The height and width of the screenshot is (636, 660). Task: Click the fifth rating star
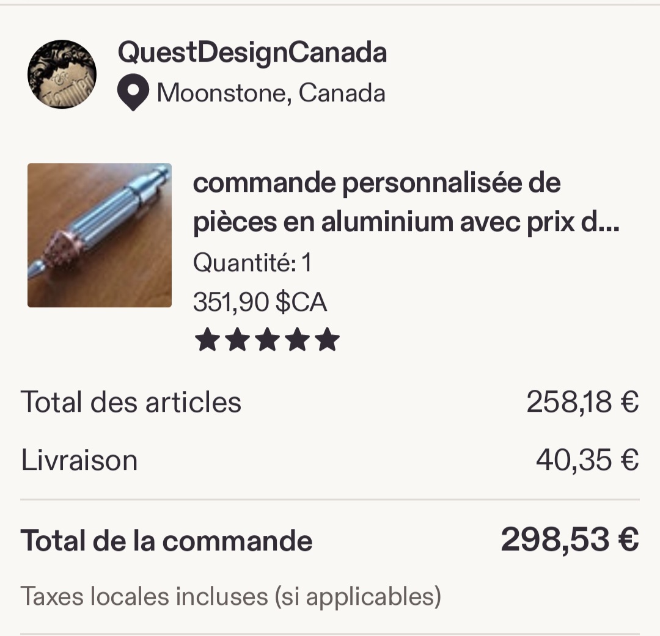(328, 340)
